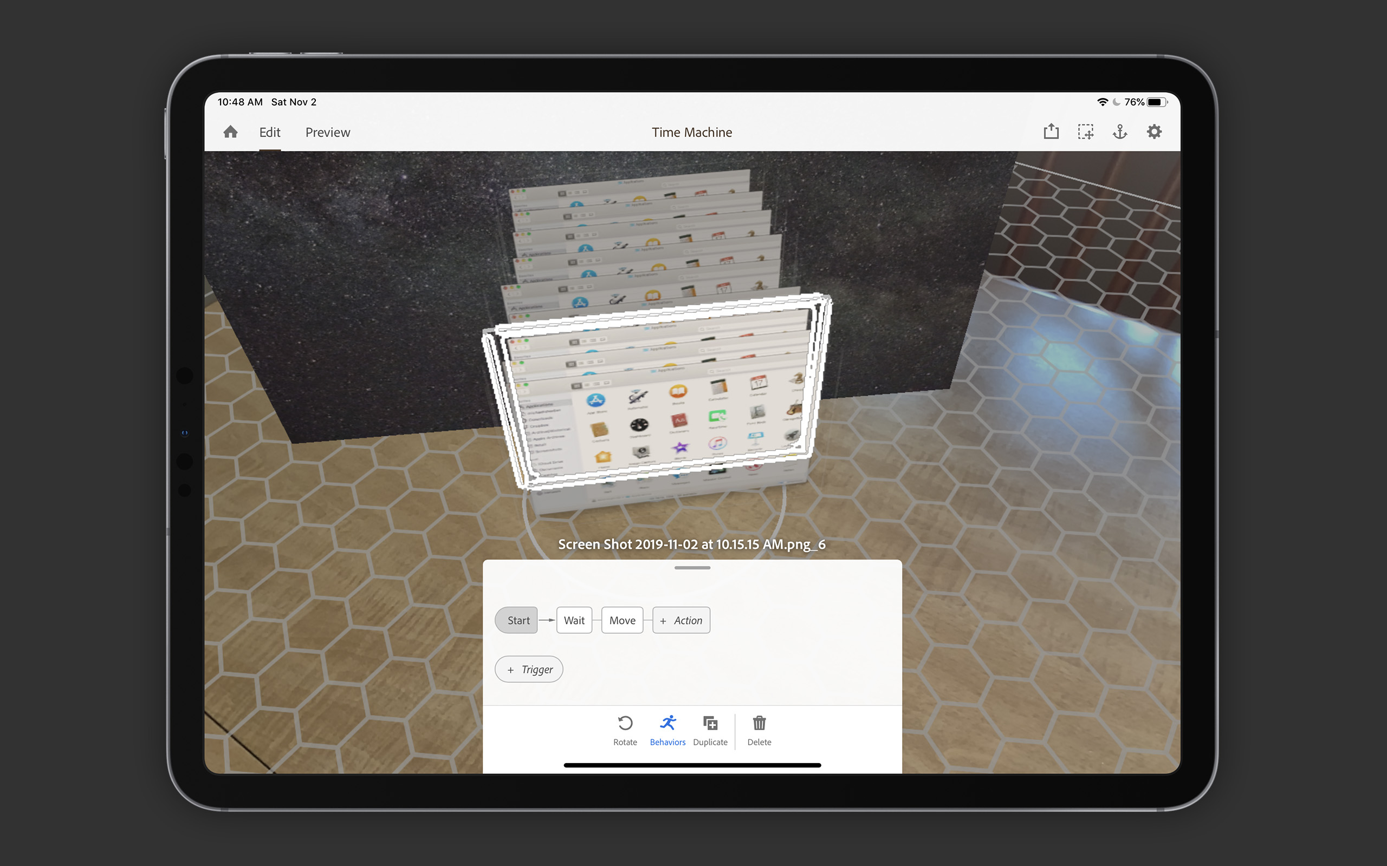This screenshot has height=866, width=1387.
Task: Switch to the Preview tab
Action: [x=327, y=132]
